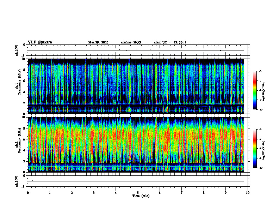Click the "-5" volt tick of ch.3(V) plot
This screenshot has height=216, width=279.
tap(23, 187)
